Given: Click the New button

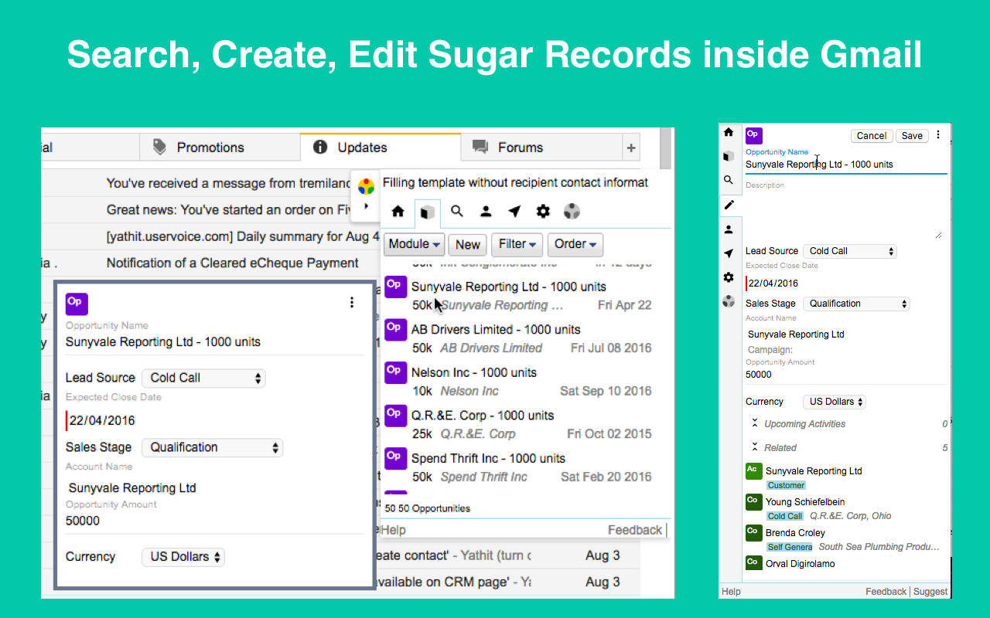Looking at the screenshot, I should point(467,244).
